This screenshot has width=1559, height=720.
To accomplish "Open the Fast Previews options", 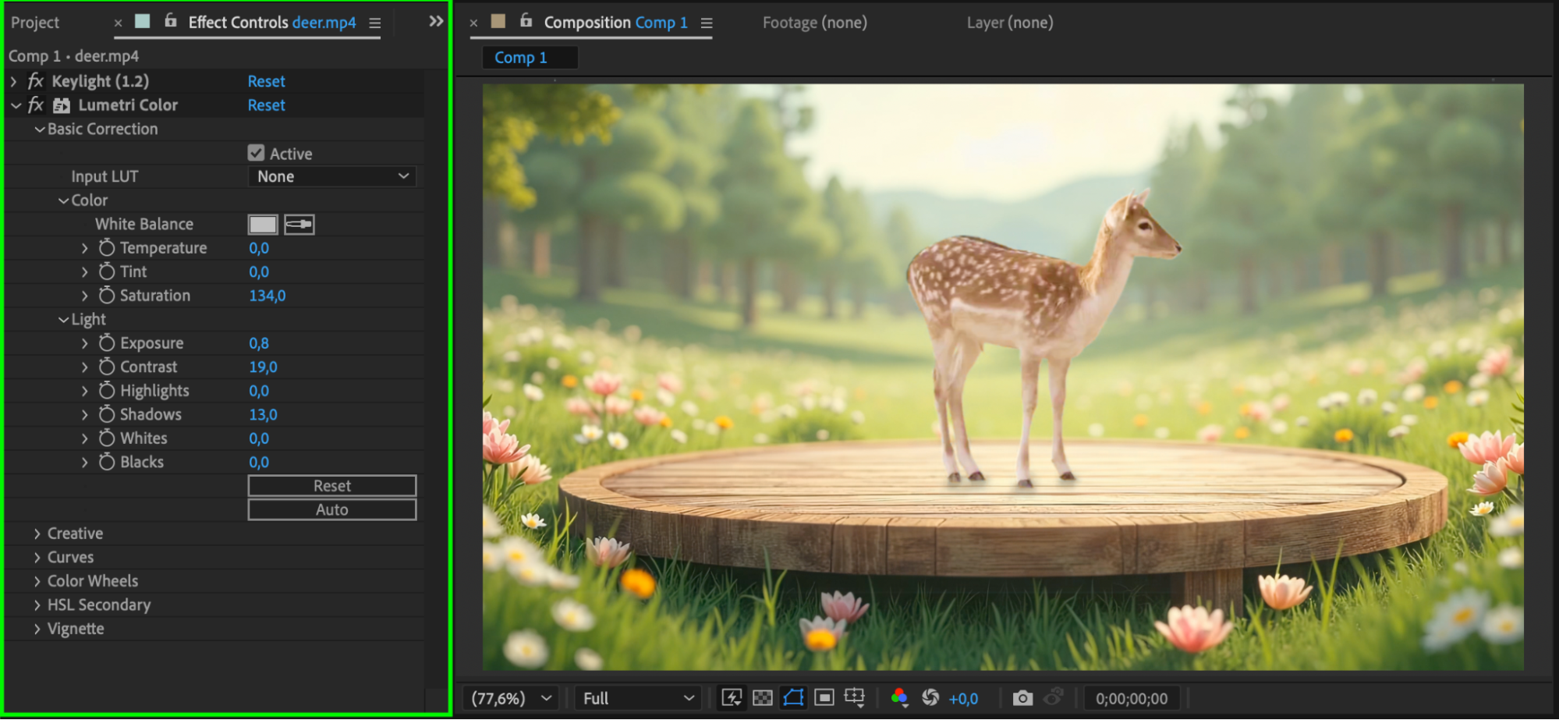I will click(x=732, y=698).
